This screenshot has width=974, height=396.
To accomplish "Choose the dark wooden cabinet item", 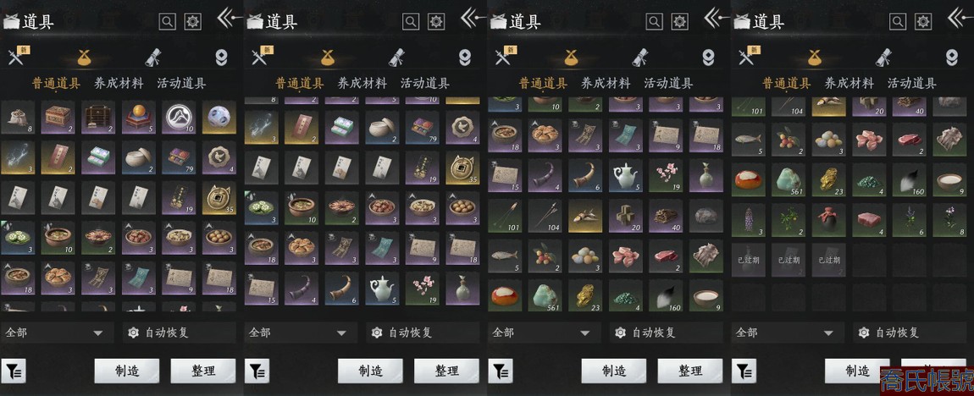I will tap(98, 118).
